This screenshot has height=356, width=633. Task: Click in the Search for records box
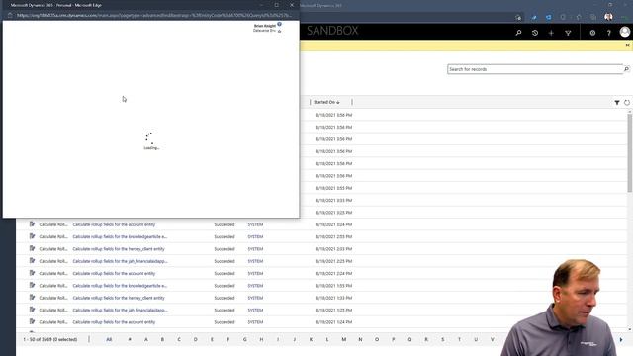click(535, 69)
